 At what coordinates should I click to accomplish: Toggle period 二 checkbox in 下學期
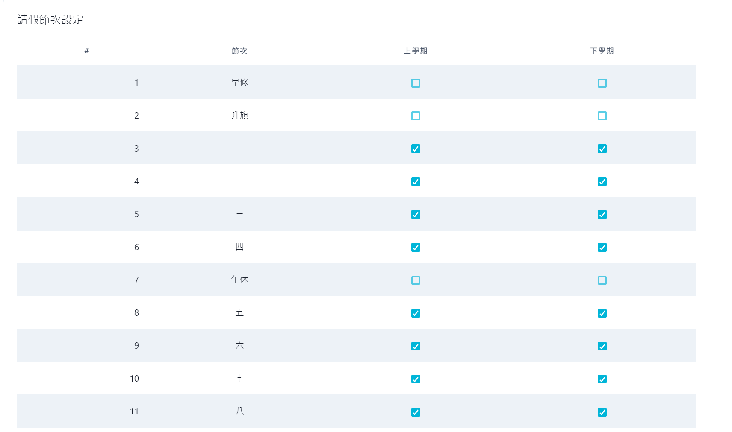pos(602,181)
